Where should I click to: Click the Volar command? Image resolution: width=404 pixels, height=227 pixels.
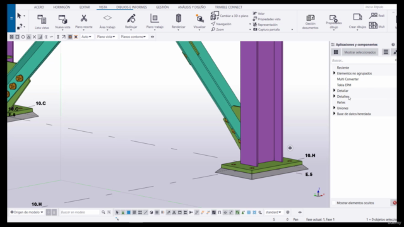(x=259, y=14)
